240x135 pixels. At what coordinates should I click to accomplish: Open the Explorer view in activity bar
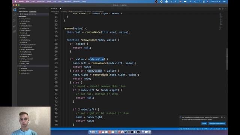click(14, 9)
